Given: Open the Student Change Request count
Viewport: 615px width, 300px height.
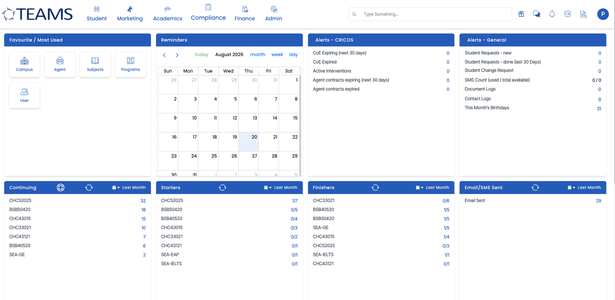Looking at the screenshot, I should click(x=600, y=71).
